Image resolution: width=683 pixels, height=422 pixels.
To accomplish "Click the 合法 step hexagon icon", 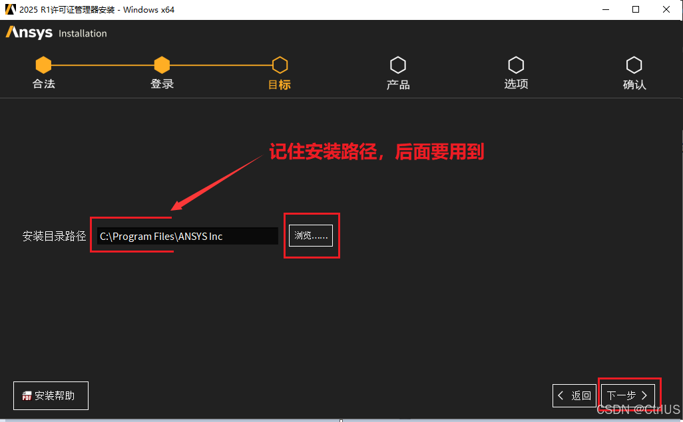I will click(43, 65).
